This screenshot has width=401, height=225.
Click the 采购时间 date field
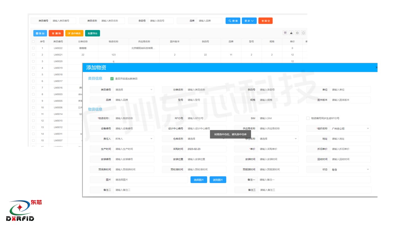pyautogui.click(x=206, y=149)
